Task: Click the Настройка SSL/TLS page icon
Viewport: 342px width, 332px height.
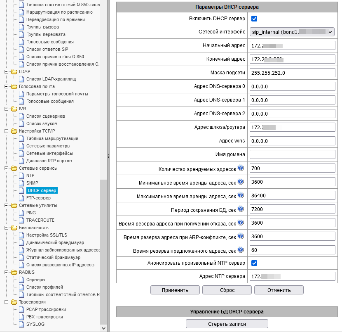Action: click(21, 235)
